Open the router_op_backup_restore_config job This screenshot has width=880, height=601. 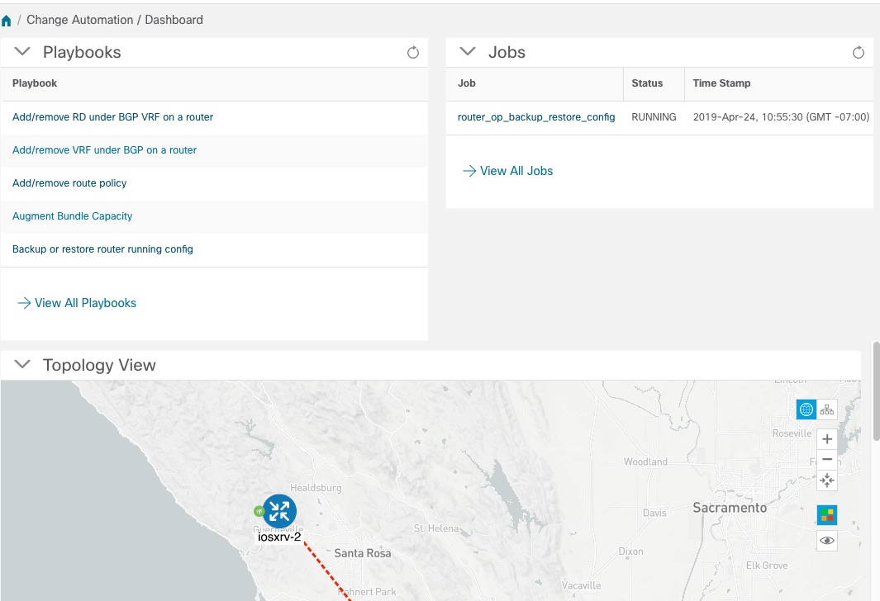pos(535,116)
